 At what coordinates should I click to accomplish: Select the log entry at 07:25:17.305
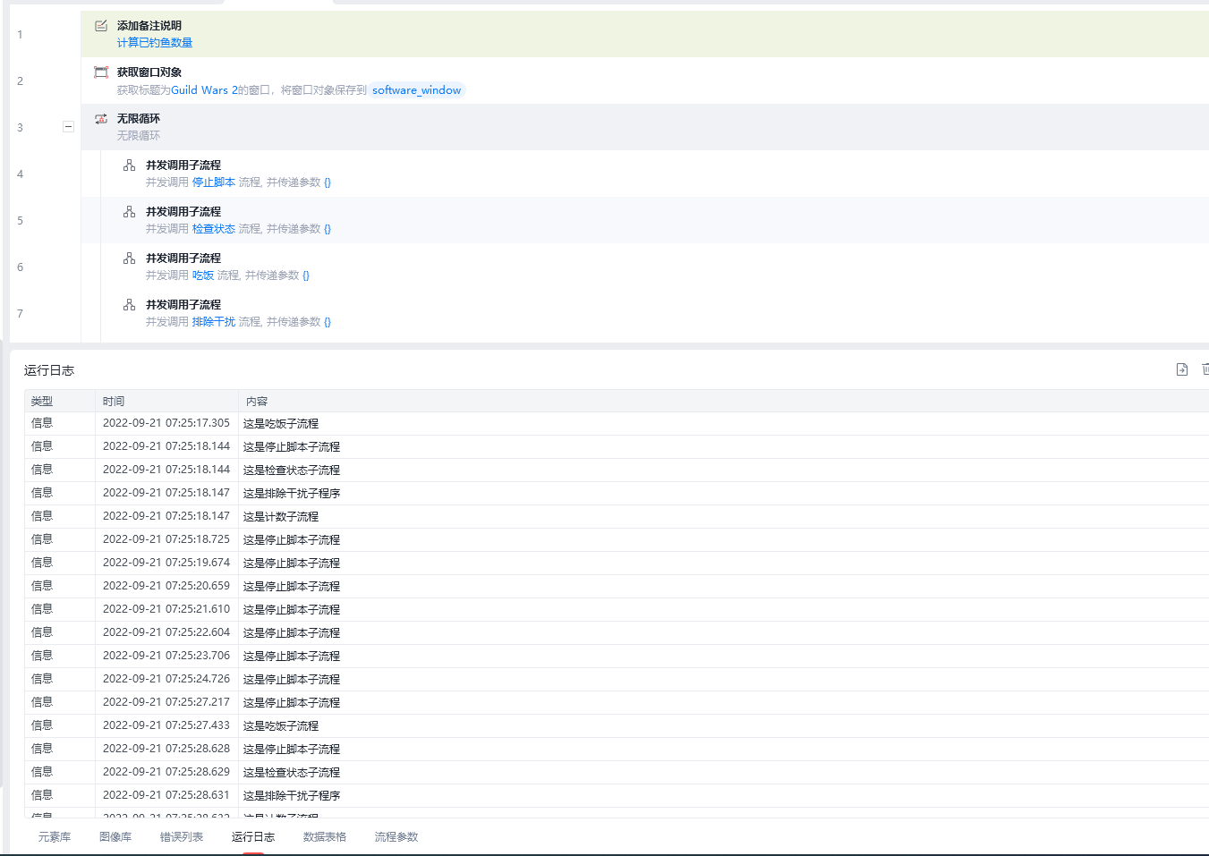tap(617, 424)
